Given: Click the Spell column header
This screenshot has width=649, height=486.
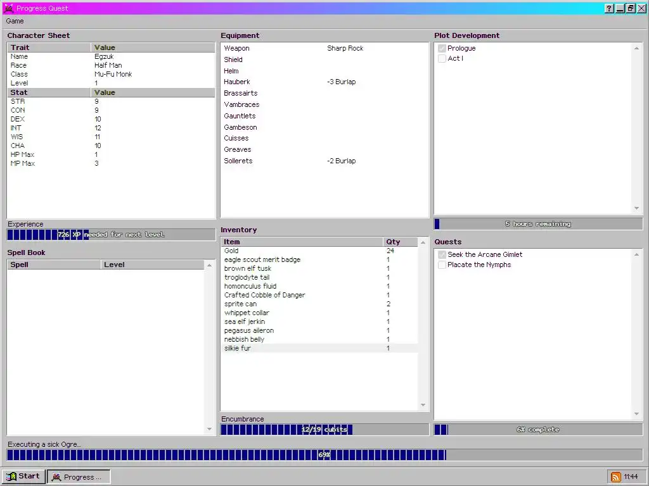Looking at the screenshot, I should click(55, 265).
